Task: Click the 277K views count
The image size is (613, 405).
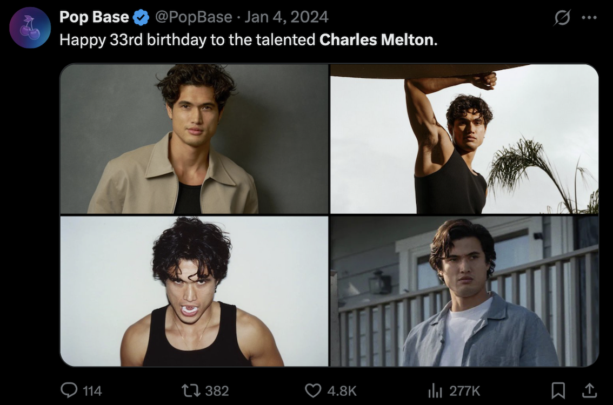Action: pos(464,390)
